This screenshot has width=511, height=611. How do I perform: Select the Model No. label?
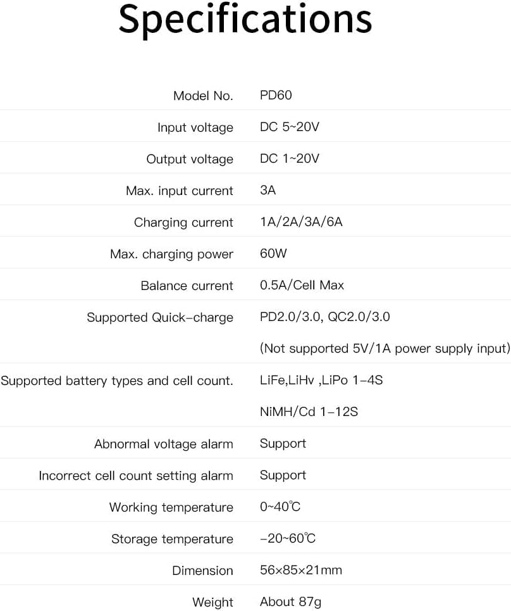coord(203,96)
